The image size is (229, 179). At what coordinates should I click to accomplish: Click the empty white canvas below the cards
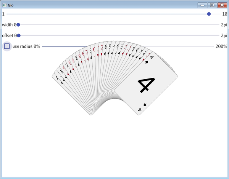(x=114, y=149)
